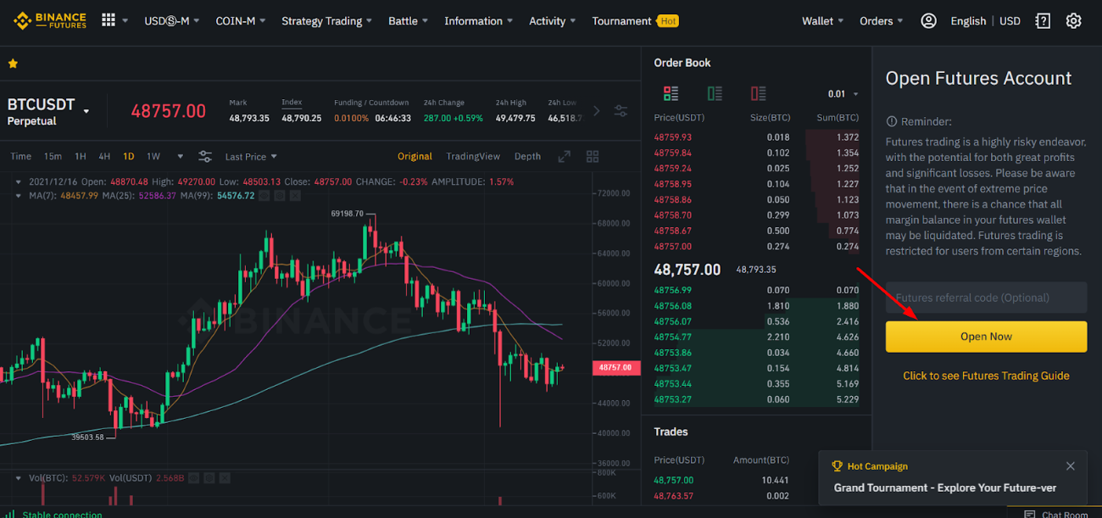1102x518 pixels.
Task: Open the apps grid menu icon
Action: tap(109, 20)
